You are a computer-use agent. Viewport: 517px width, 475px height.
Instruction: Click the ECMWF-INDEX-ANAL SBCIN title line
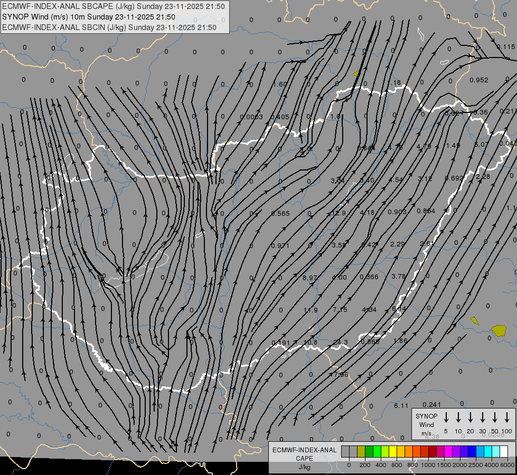109,27
